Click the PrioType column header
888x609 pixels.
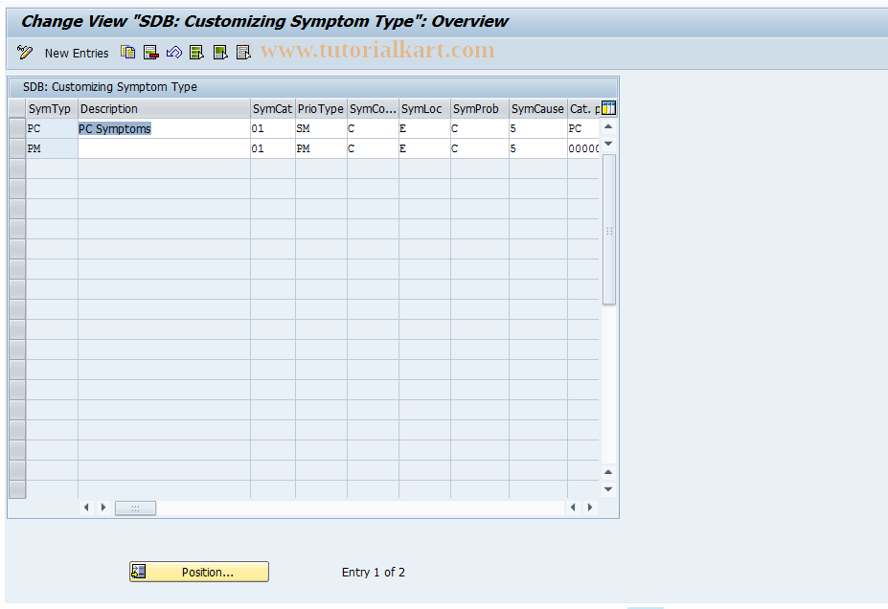coord(321,108)
